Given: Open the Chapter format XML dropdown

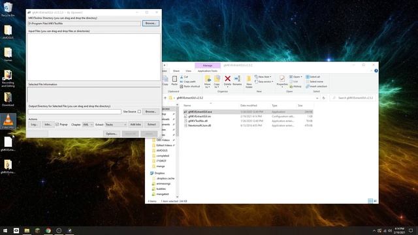Looking at the screenshot, I should point(88,125).
